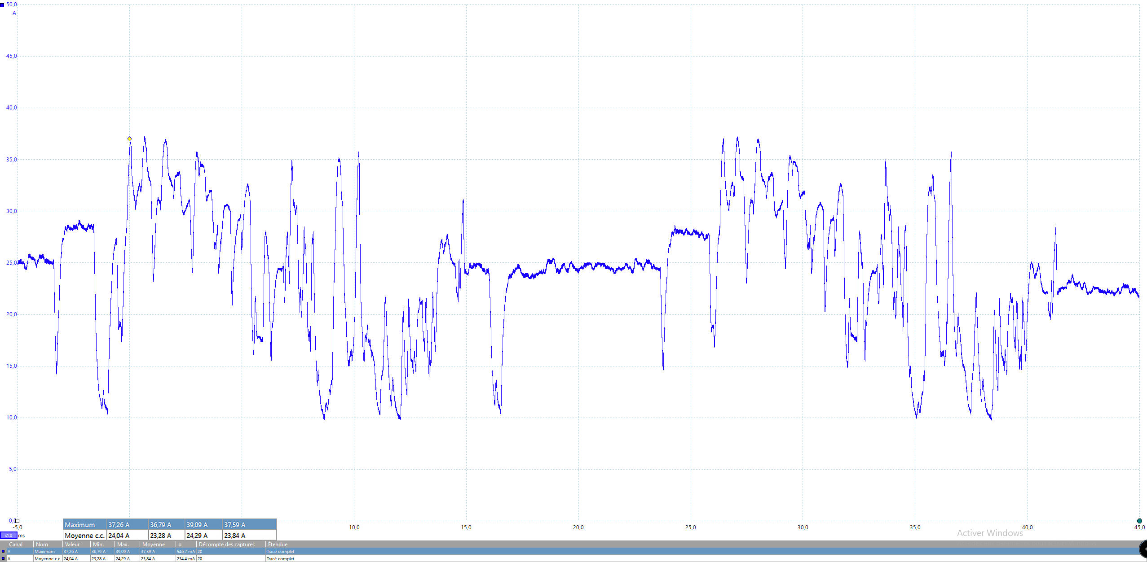The width and height of the screenshot is (1147, 562).
Task: Click the 234,4 mA sigma value
Action: (186, 559)
